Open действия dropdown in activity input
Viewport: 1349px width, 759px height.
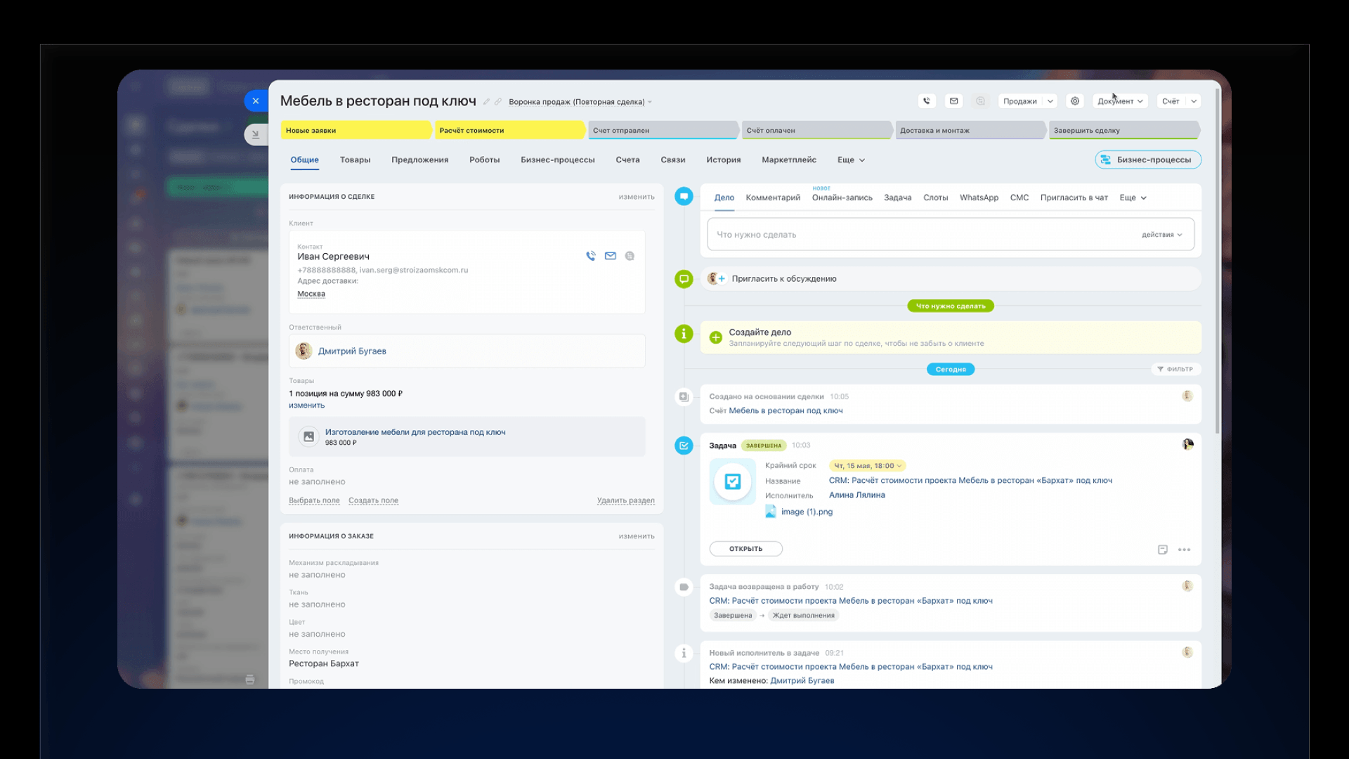pos(1162,235)
